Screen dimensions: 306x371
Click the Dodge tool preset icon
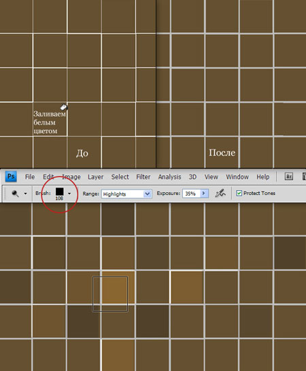click(16, 194)
